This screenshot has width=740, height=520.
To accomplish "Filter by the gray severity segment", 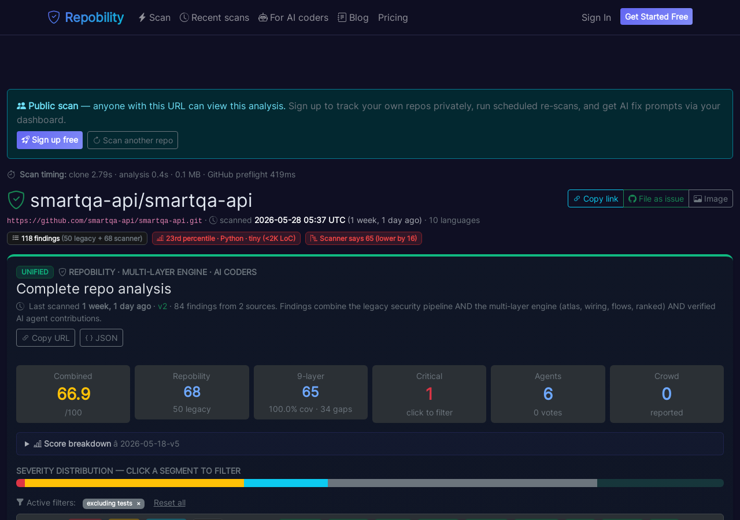I will (x=462, y=483).
